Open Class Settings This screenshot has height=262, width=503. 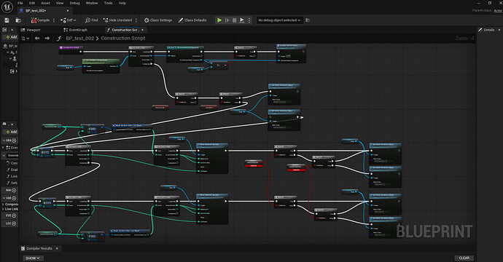coord(158,20)
